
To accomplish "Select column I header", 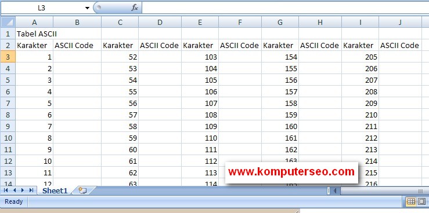I will click(x=360, y=23).
